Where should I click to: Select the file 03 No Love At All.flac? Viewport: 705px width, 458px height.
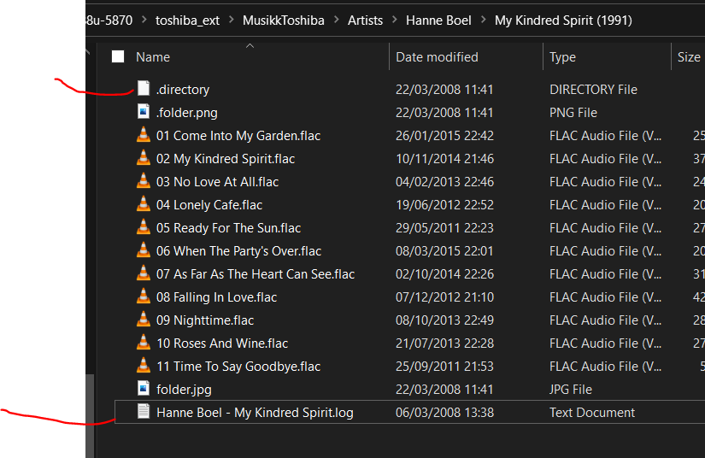pyautogui.click(x=217, y=181)
